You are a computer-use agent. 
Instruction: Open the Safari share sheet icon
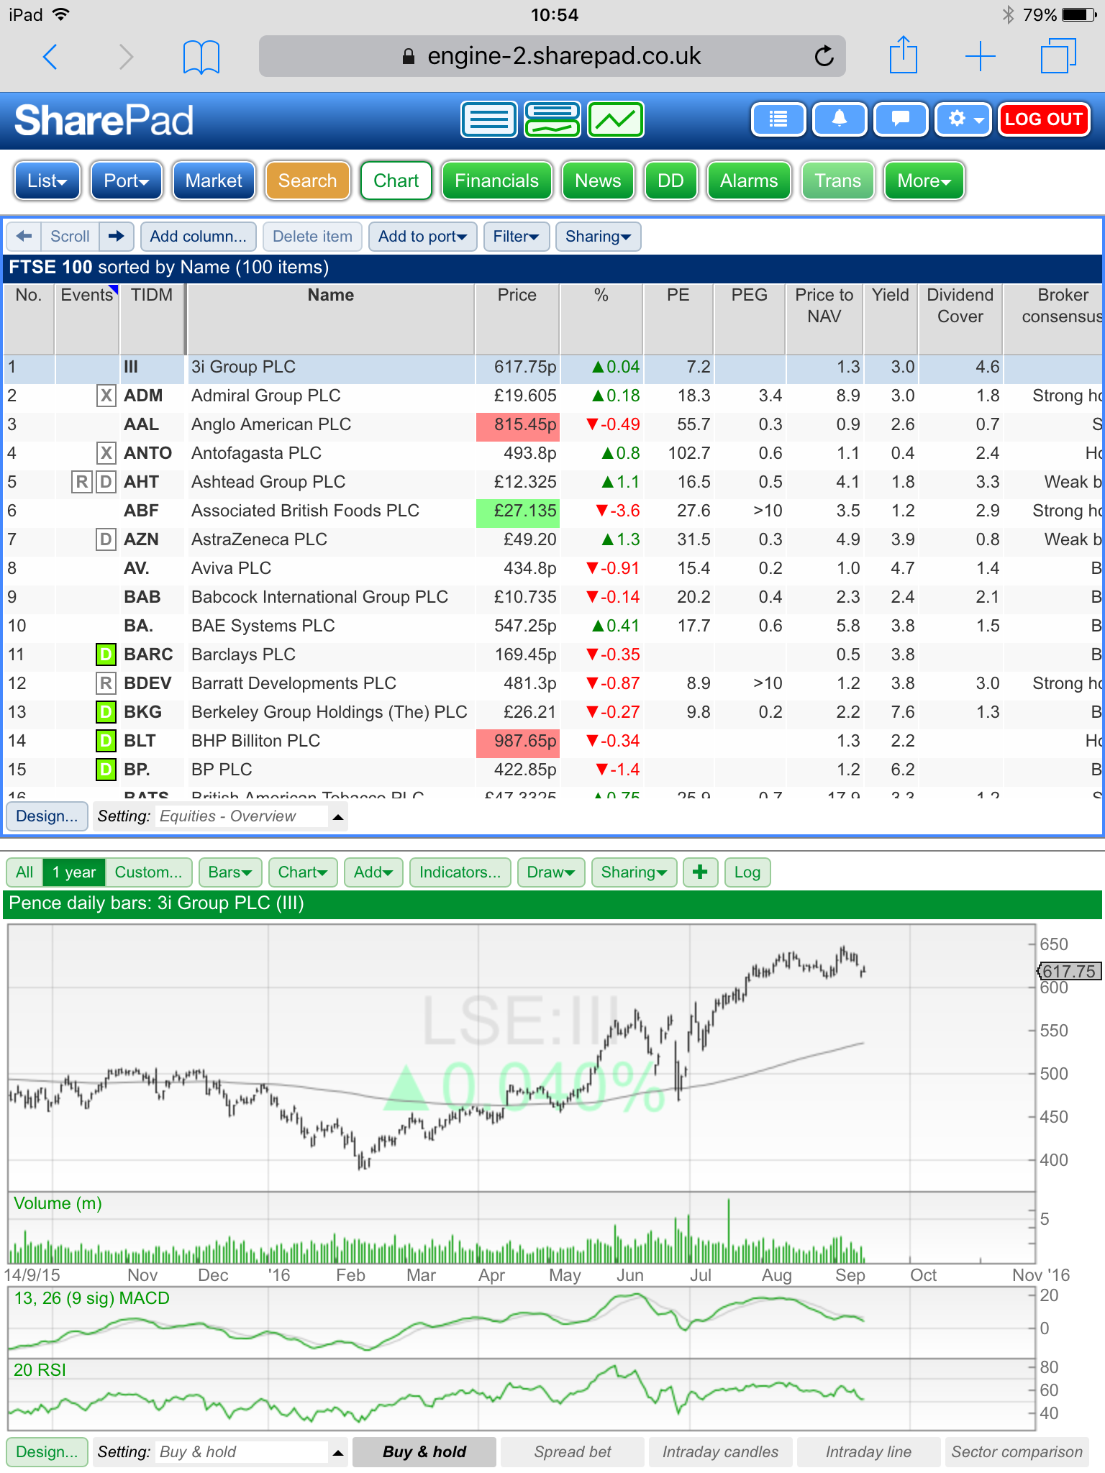904,55
